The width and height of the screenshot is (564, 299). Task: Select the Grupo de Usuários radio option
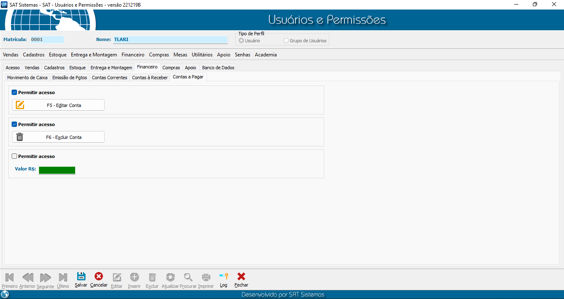click(286, 41)
